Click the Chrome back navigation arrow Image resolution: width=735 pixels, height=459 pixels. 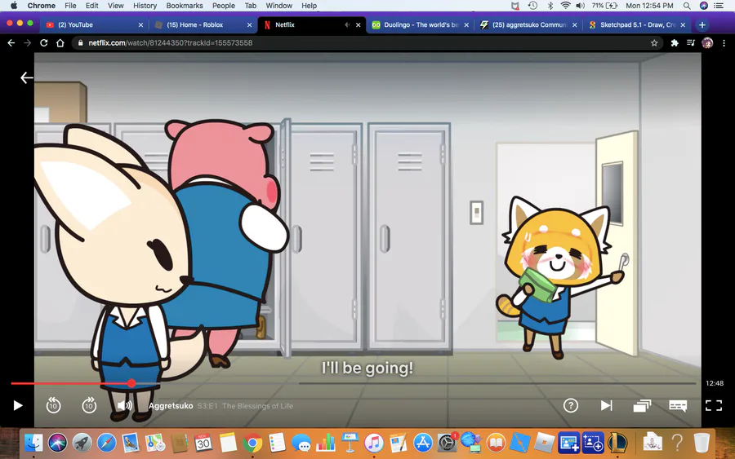tap(11, 42)
